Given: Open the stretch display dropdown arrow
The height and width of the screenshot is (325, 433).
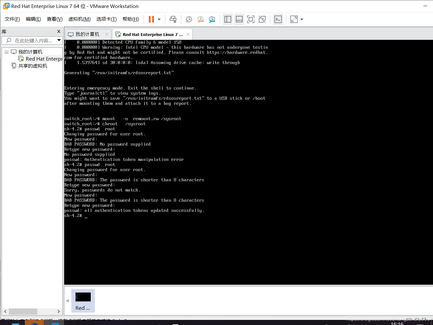Looking at the screenshot, I should click(x=302, y=19).
